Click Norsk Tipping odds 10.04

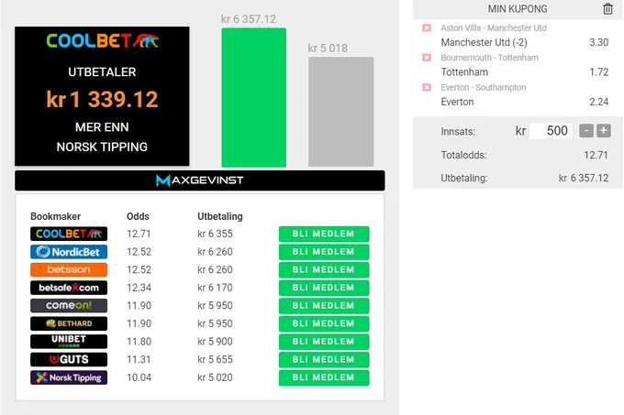click(139, 377)
